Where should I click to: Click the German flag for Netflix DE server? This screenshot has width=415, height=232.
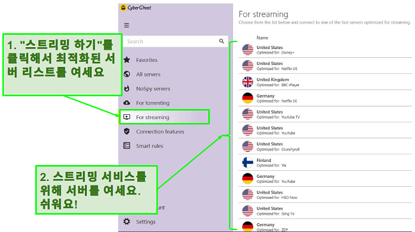coord(248,98)
